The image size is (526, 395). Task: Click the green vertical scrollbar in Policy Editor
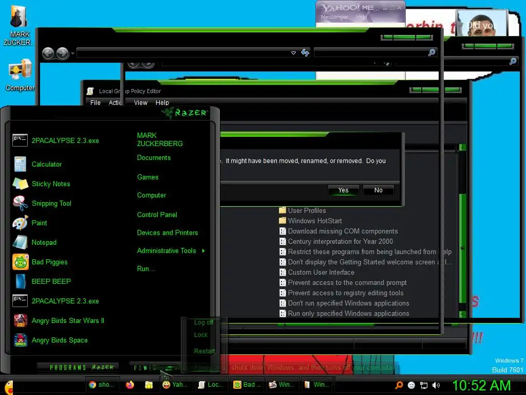463,248
